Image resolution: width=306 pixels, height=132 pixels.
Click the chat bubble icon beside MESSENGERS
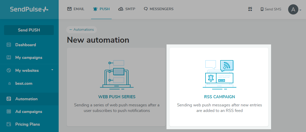click(146, 9)
